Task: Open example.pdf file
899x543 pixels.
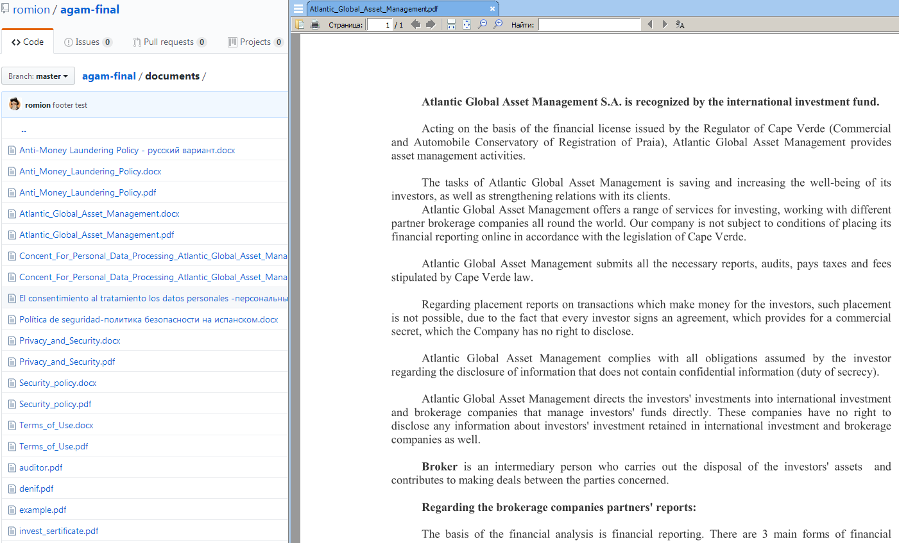Action: pyautogui.click(x=43, y=510)
